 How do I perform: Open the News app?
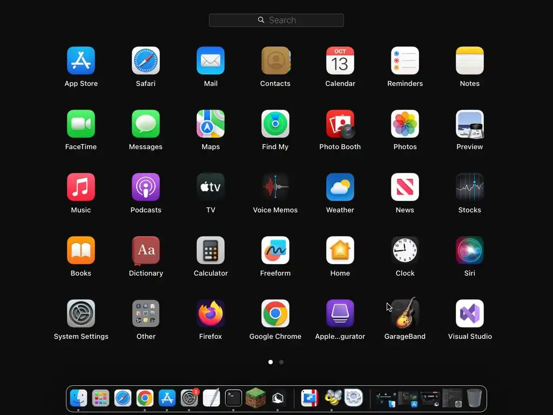[x=405, y=187]
